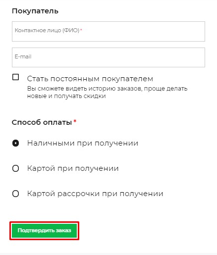
Task: Choose the Картой при получении radio button
Action: point(15,168)
